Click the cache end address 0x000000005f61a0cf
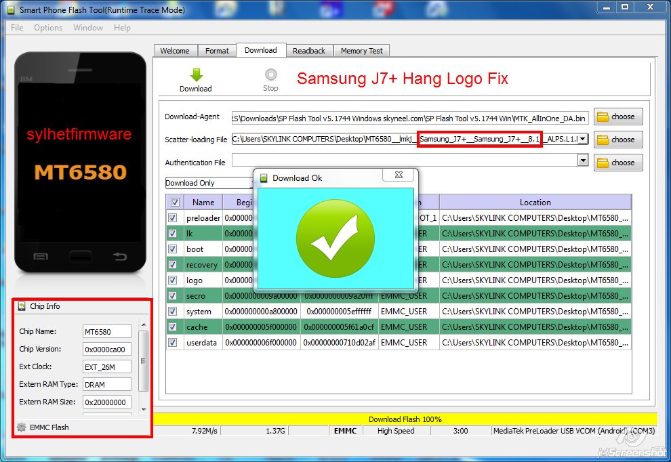The image size is (671, 462). (x=339, y=327)
